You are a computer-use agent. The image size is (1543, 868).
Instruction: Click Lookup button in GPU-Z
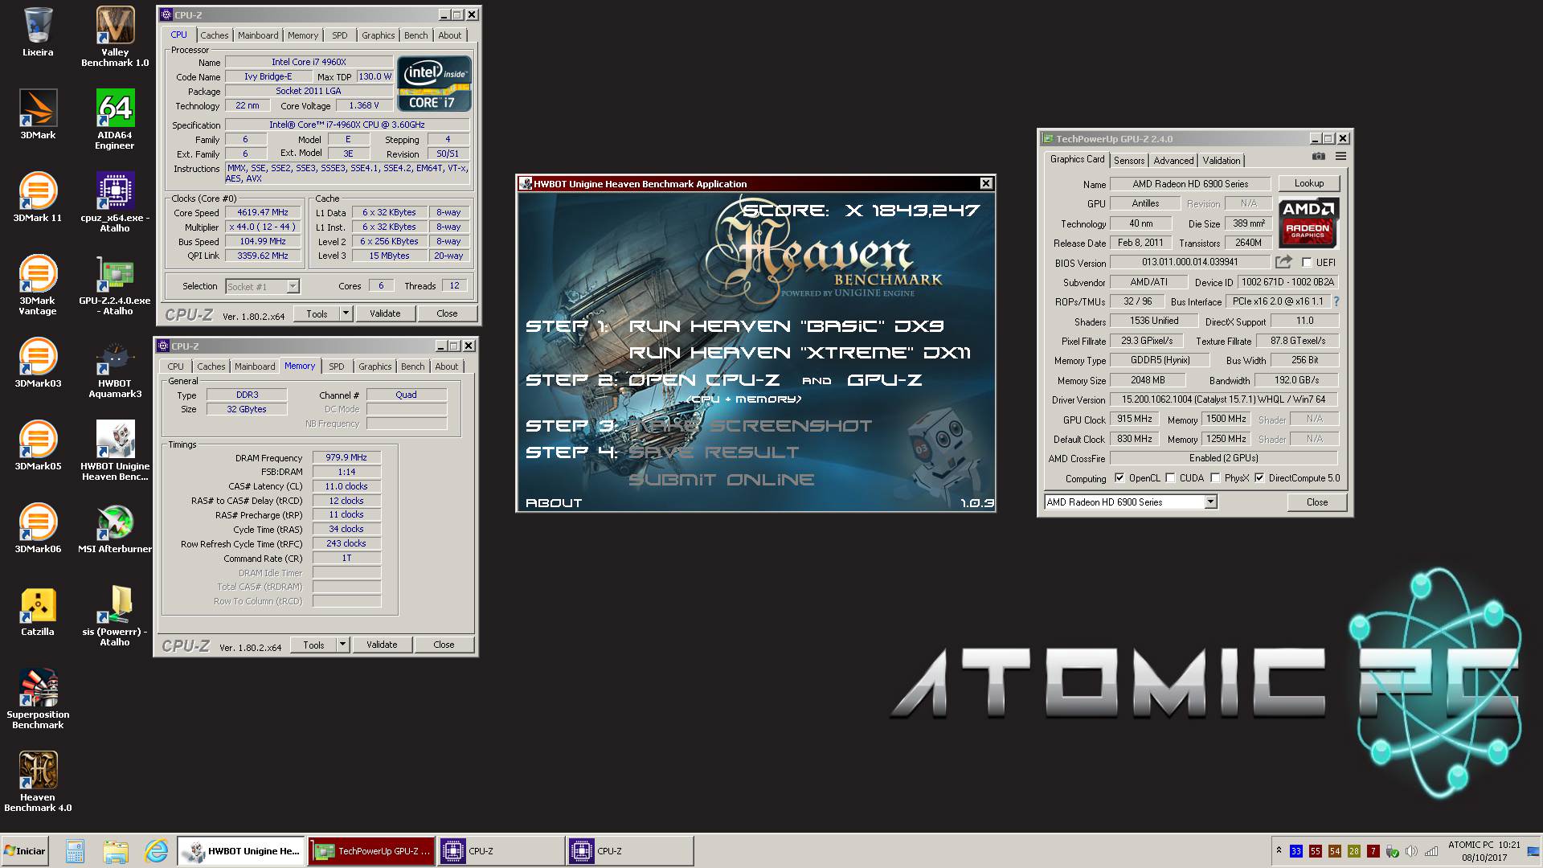[x=1309, y=183]
